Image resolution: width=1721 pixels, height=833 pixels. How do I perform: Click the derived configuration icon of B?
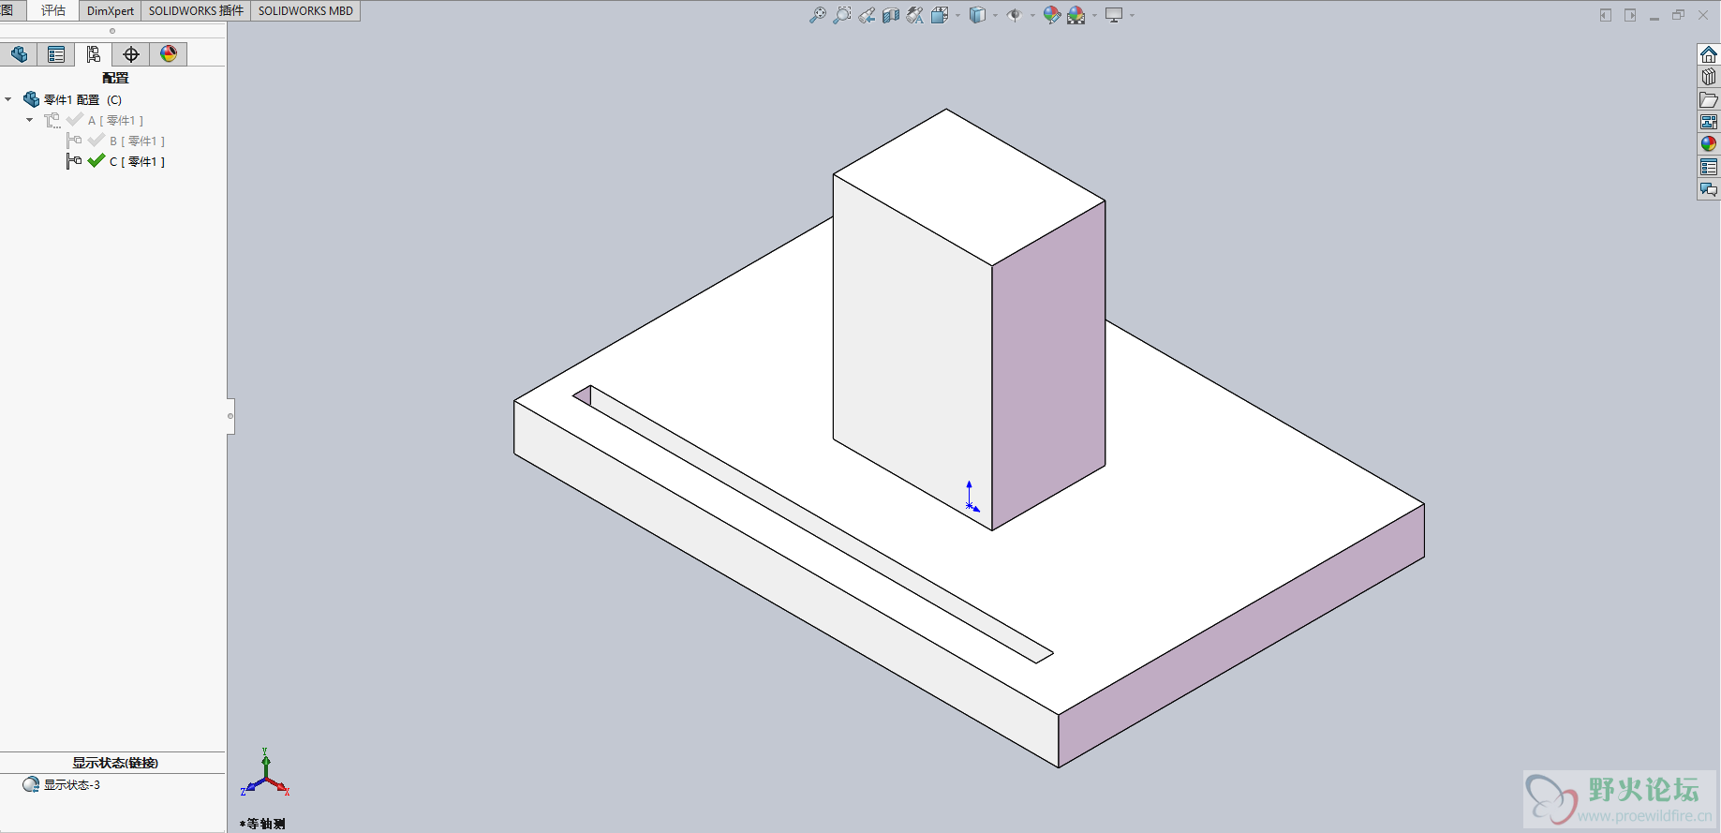click(74, 141)
